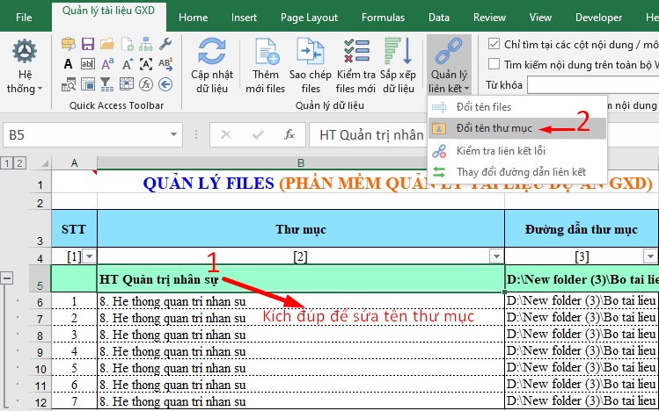Viewport: 659px width, 411px height.
Task: Open filter dropdown for column [1]
Action: [88, 256]
